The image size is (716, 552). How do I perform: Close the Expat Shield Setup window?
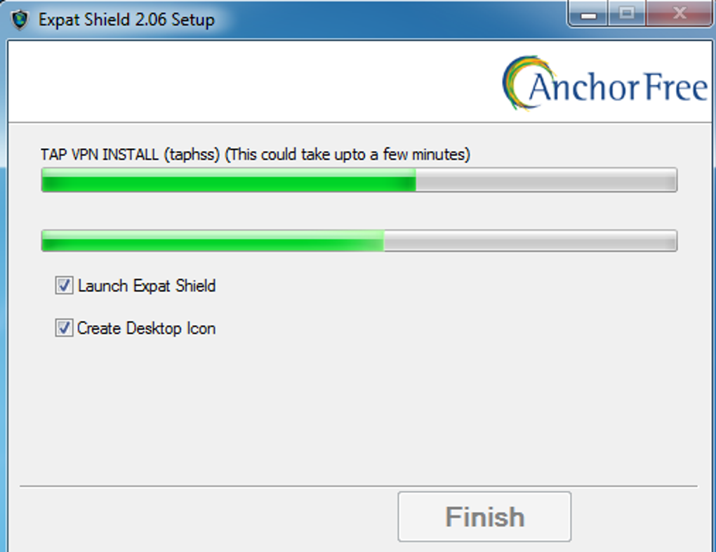(679, 14)
